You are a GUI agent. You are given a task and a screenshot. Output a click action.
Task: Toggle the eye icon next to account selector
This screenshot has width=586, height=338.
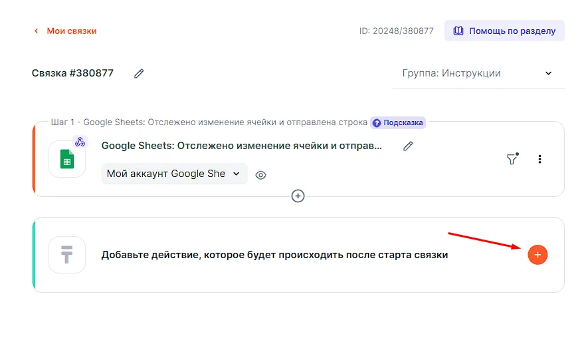click(x=261, y=175)
